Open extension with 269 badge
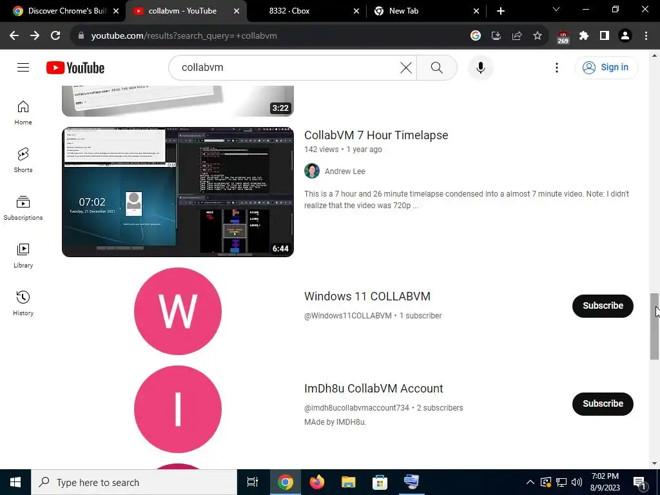 point(563,37)
